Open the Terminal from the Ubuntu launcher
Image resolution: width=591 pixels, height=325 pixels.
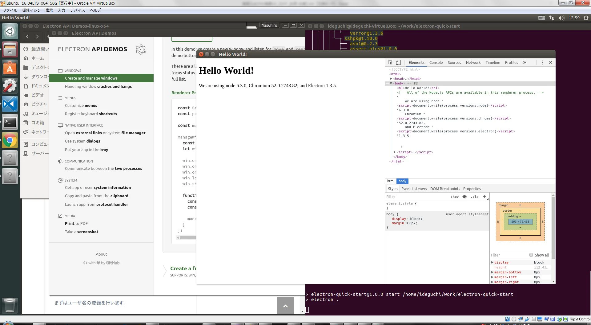click(10, 123)
